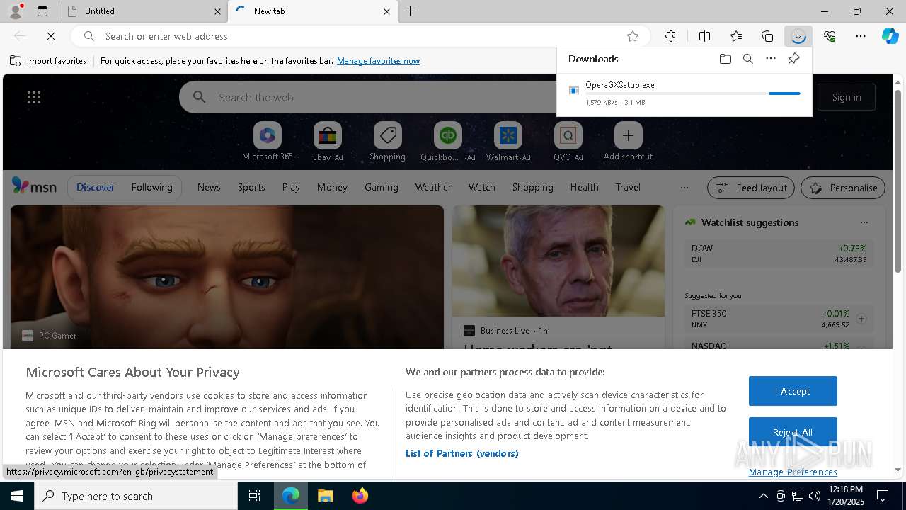Open more downloads options
906x510 pixels.
click(771, 59)
